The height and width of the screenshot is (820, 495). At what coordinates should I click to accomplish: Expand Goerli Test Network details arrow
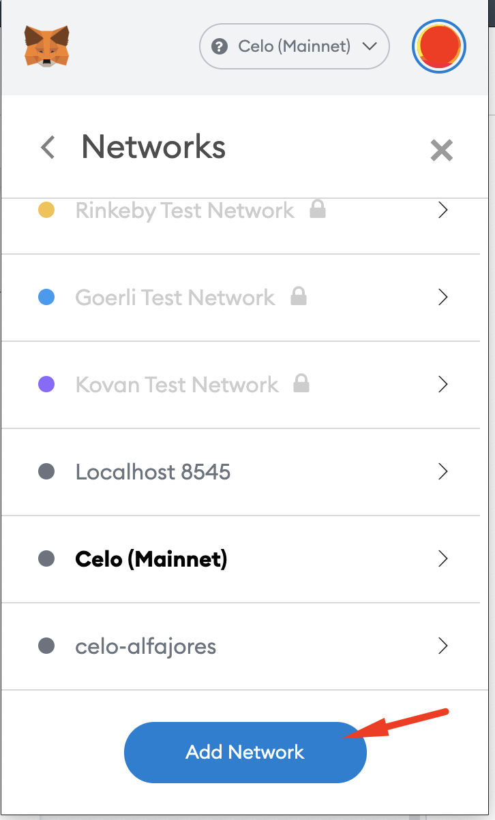(443, 297)
